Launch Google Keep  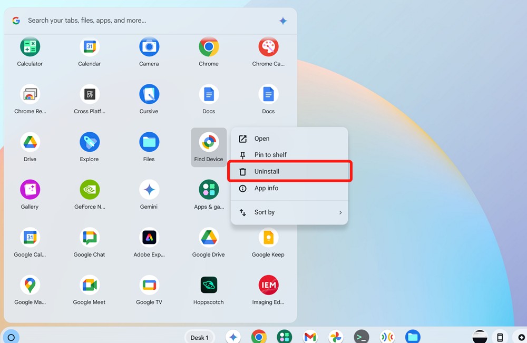click(268, 238)
